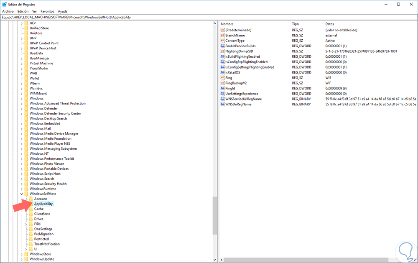The height and width of the screenshot is (263, 418).
Task: Click the folder icon of Windows Defender key
Action: pos(26,108)
